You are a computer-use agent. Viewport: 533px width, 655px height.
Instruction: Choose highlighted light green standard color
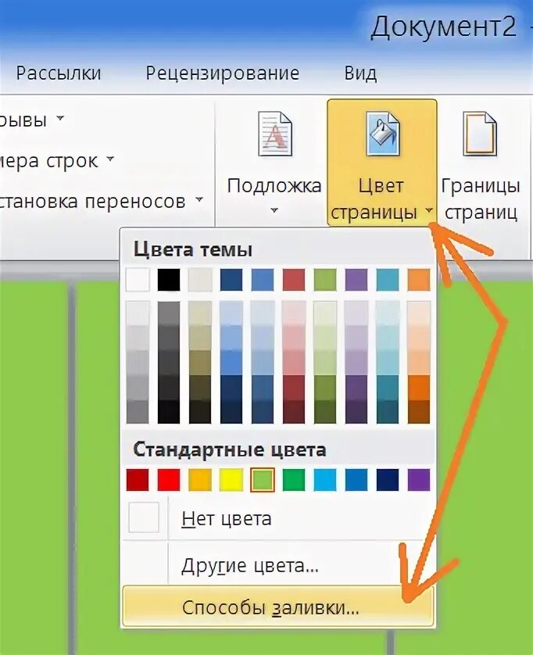point(263,480)
